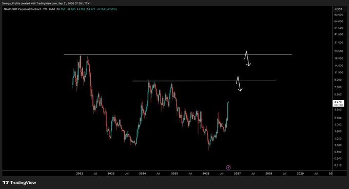Click the 11.500 price axis label
The width and height of the screenshot is (349, 189).
tap(339, 72)
